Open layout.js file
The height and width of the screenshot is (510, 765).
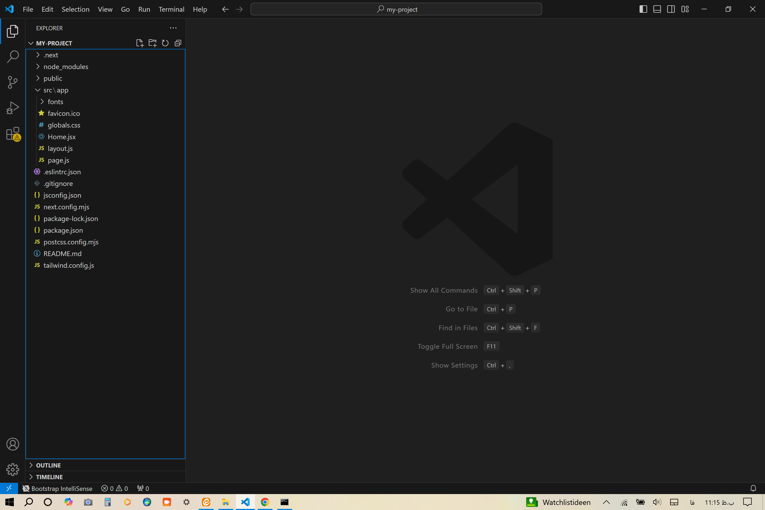click(x=105, y=149)
